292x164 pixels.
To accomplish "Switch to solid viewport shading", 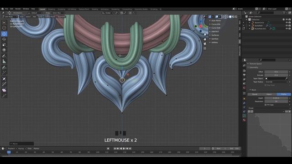I will coord(230,17).
